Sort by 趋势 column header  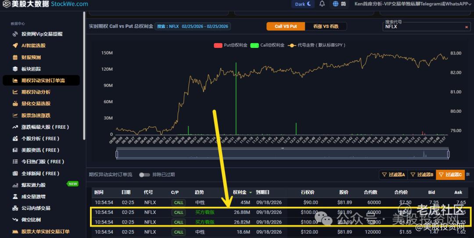tap(199, 192)
